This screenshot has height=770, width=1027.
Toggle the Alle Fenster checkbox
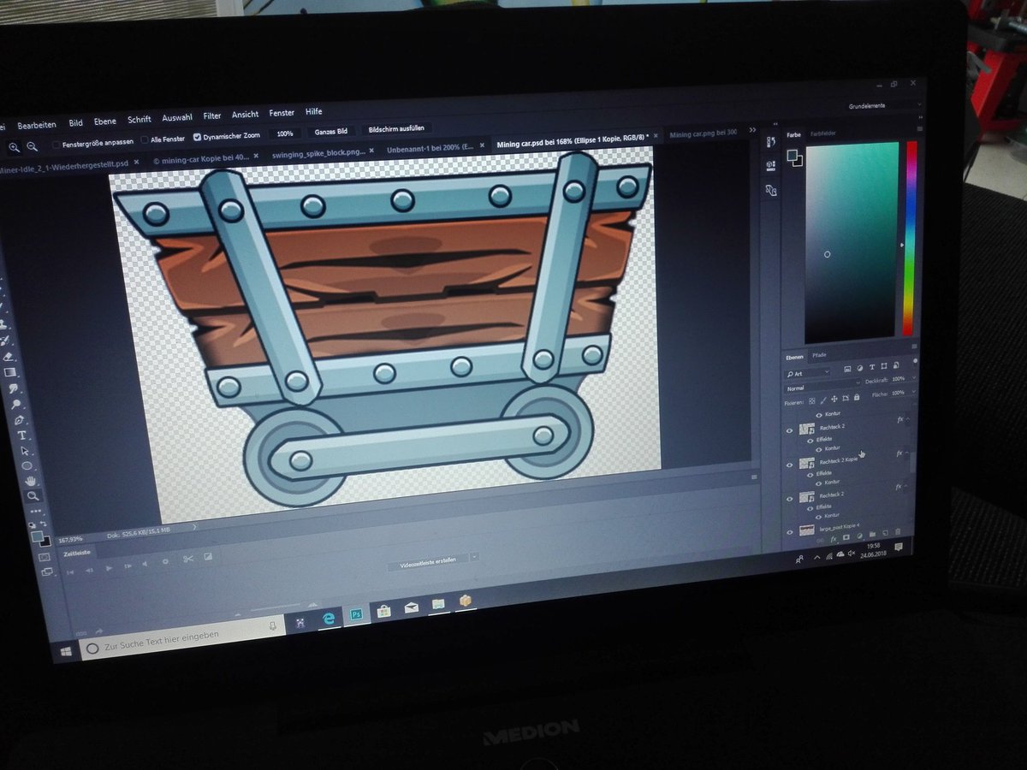click(145, 140)
